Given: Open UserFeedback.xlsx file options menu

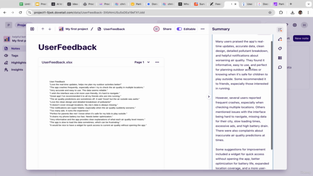Looking at the screenshot, I should point(157,62).
